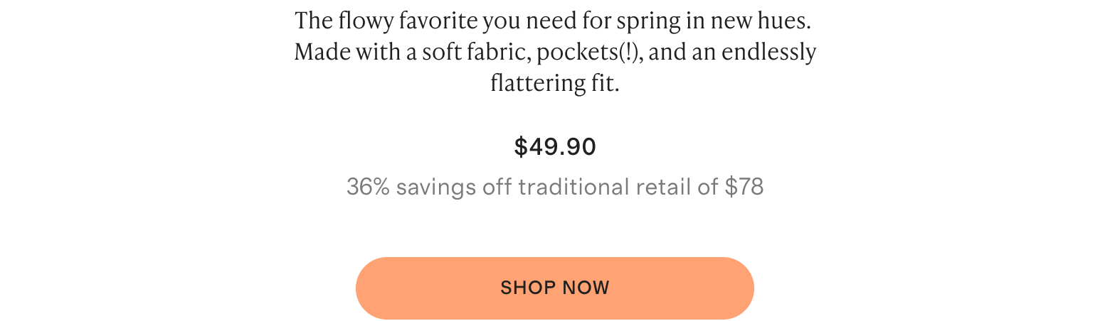Click the word "off" in the savings line
The image size is (1110, 321).
(x=497, y=187)
